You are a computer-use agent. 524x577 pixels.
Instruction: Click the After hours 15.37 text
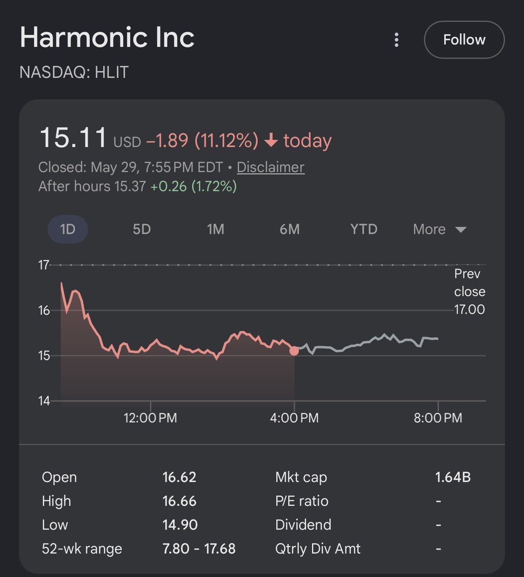tap(92, 186)
